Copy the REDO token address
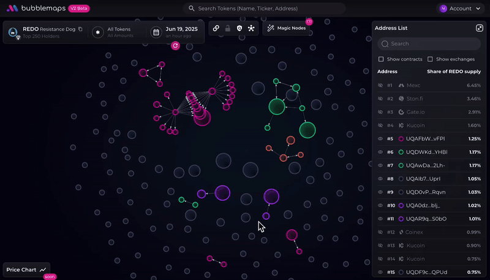 (x=80, y=29)
